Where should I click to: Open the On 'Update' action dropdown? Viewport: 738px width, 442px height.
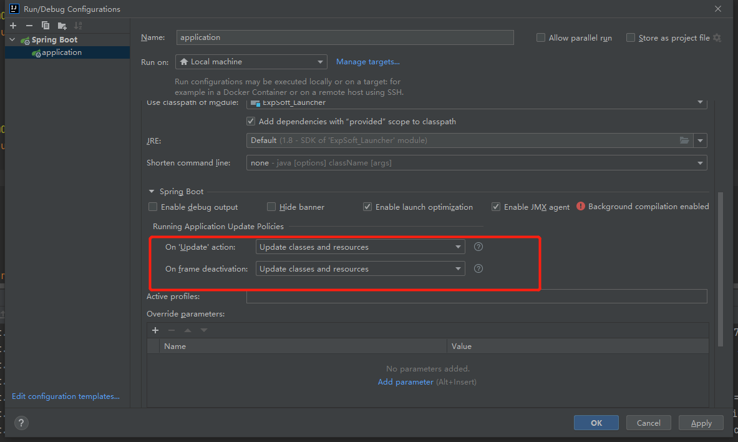pyautogui.click(x=360, y=247)
